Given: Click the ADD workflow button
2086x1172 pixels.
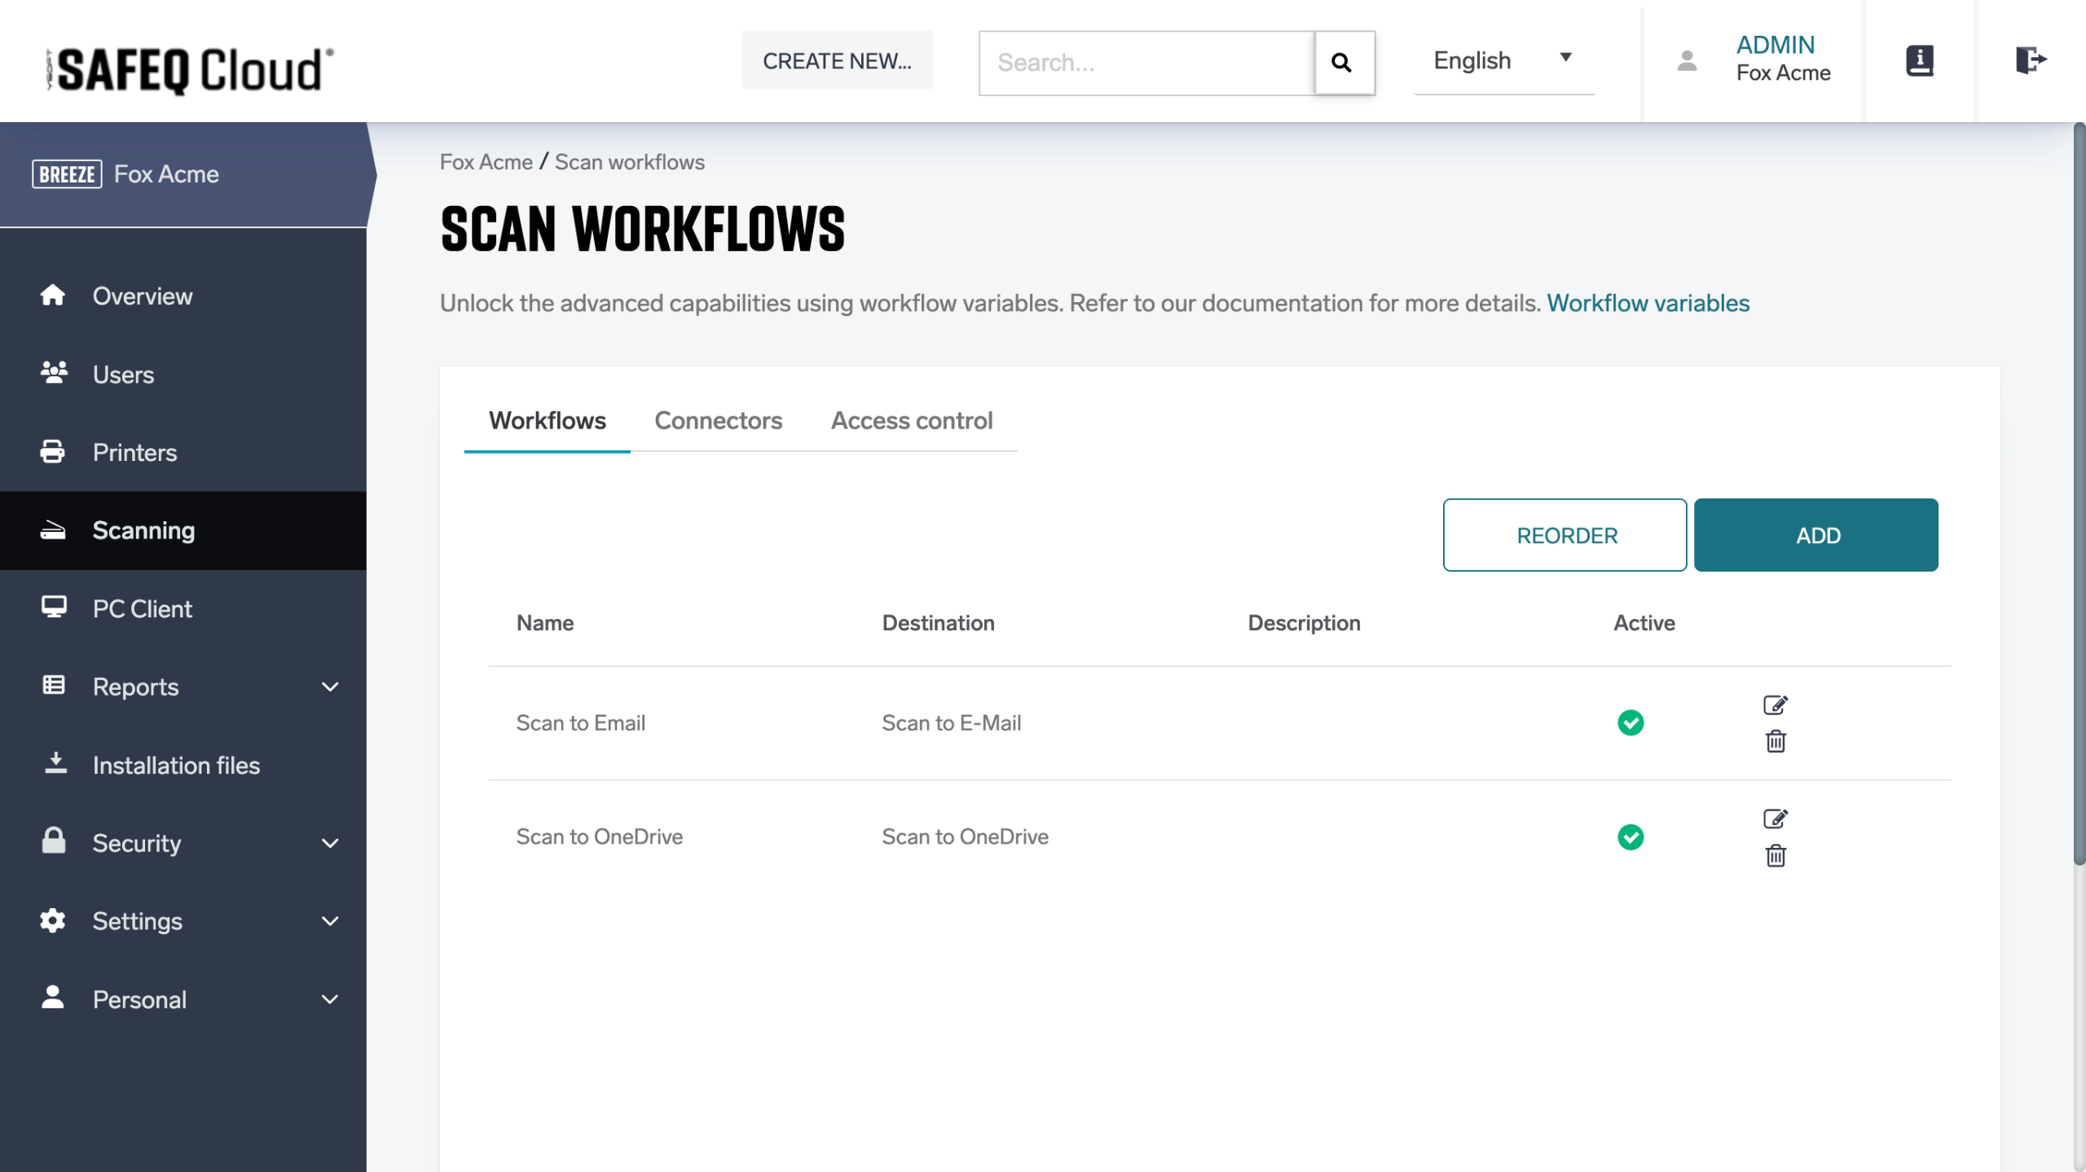Looking at the screenshot, I should point(1815,535).
